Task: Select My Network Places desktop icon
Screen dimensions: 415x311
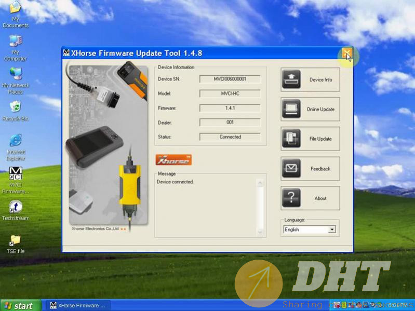Action: (16, 81)
